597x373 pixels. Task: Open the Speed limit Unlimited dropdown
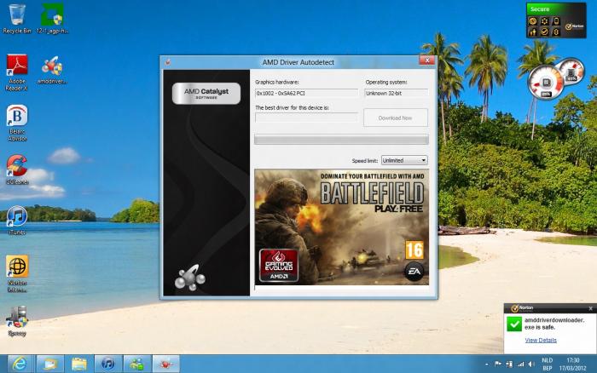[x=404, y=160]
